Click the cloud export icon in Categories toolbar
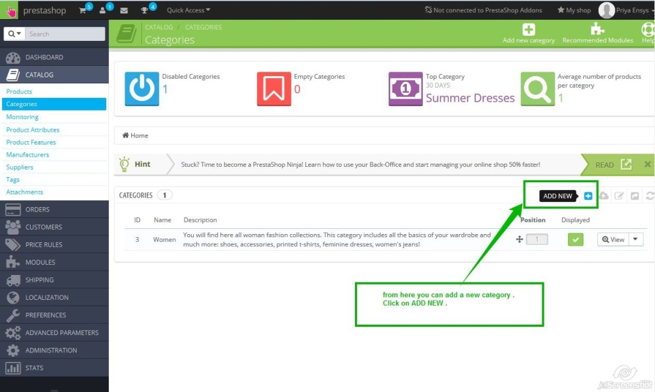Screen dimensions: 655x392 tap(604, 196)
